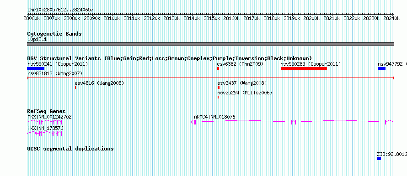Click the %ID:92.8016 duplication label
The width and height of the screenshot is (407, 176).
tap(392, 154)
